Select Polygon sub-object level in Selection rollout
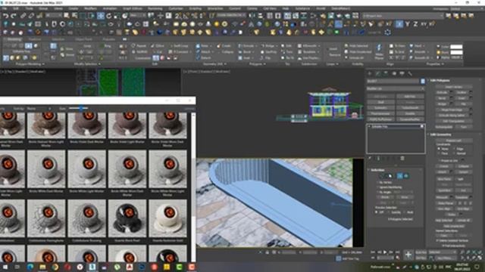 (400, 176)
